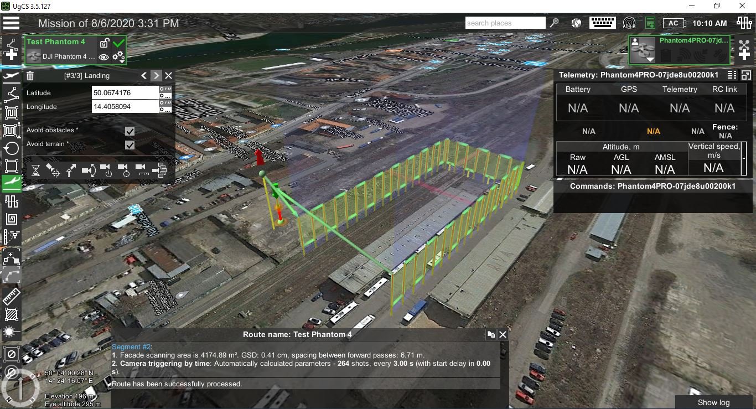The height and width of the screenshot is (409, 756).
Task: Uncheck the Avoid obstacles checkbox
Action: point(130,131)
